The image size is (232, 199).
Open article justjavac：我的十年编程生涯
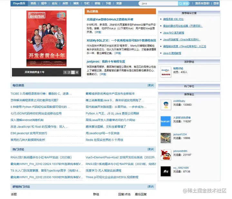[106, 62]
